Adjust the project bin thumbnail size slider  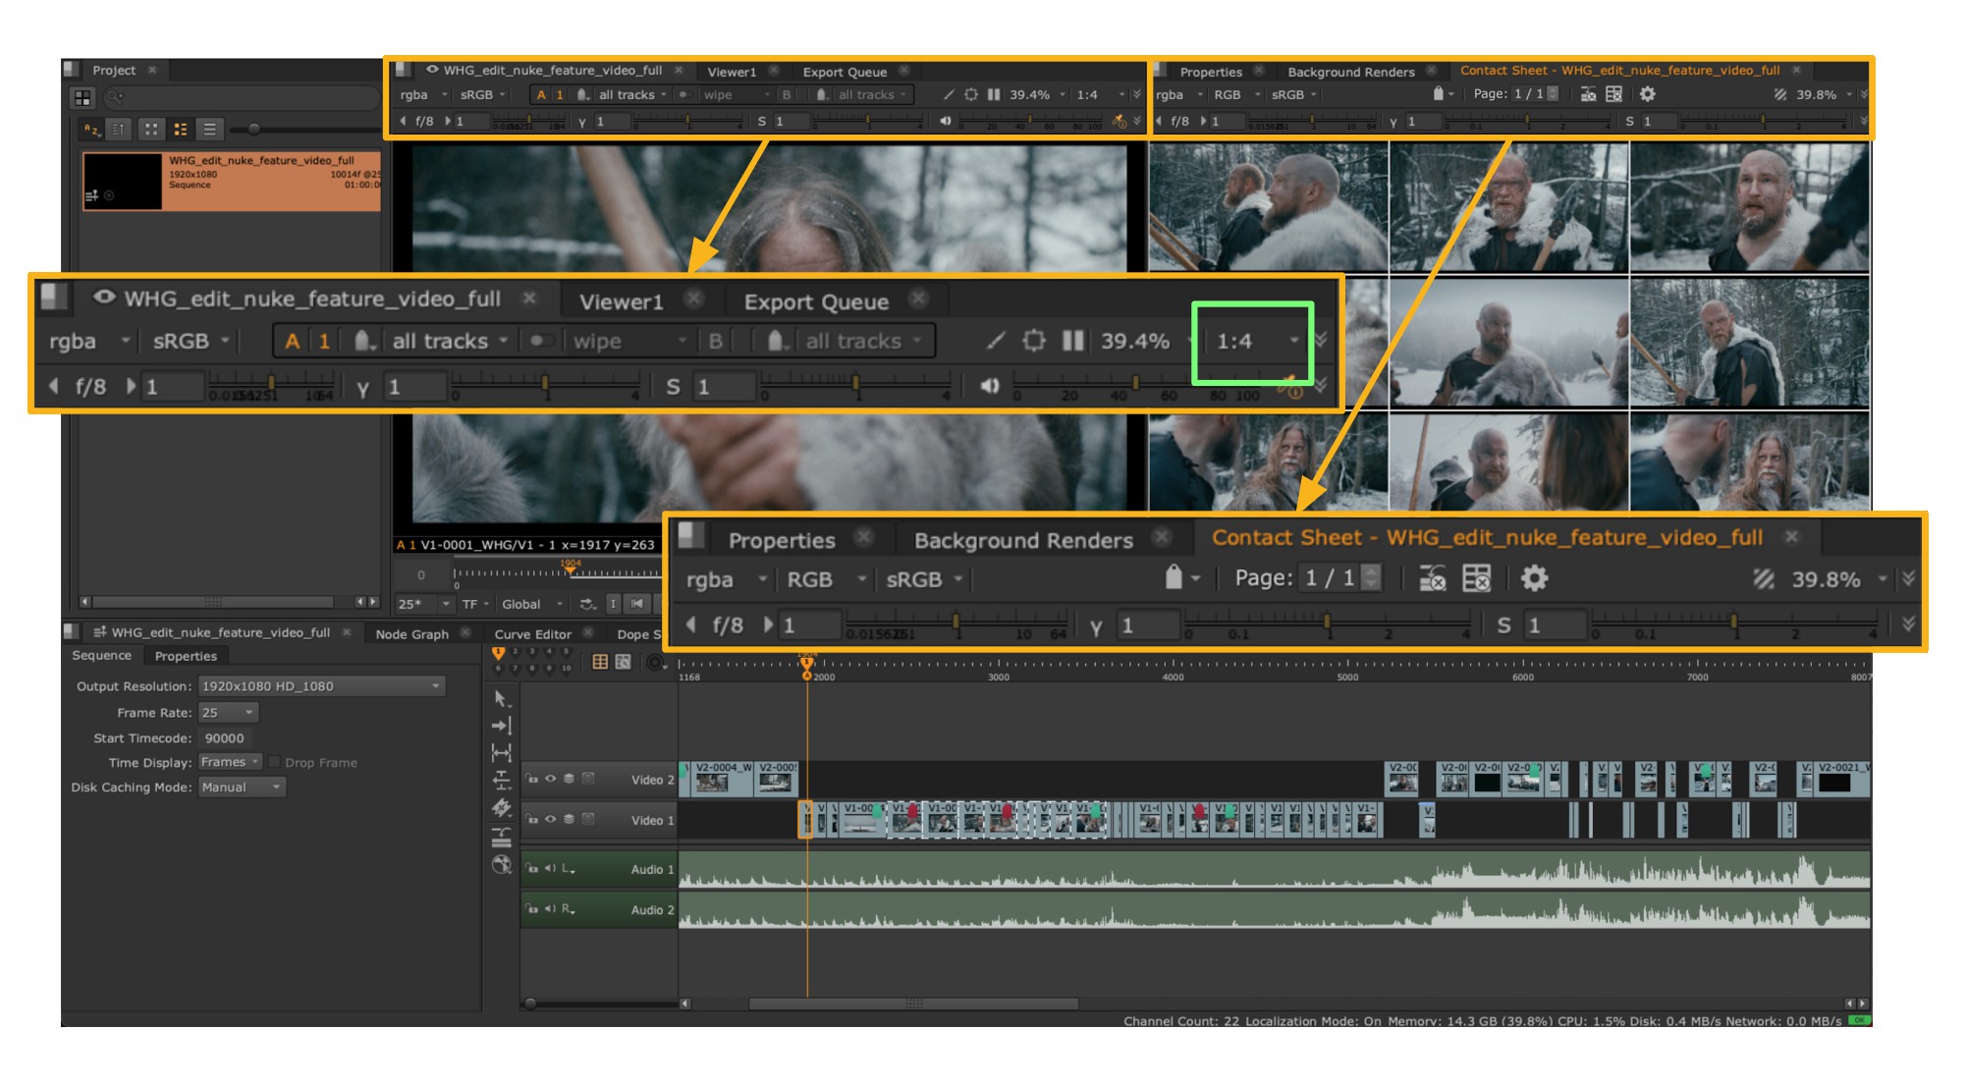(253, 129)
